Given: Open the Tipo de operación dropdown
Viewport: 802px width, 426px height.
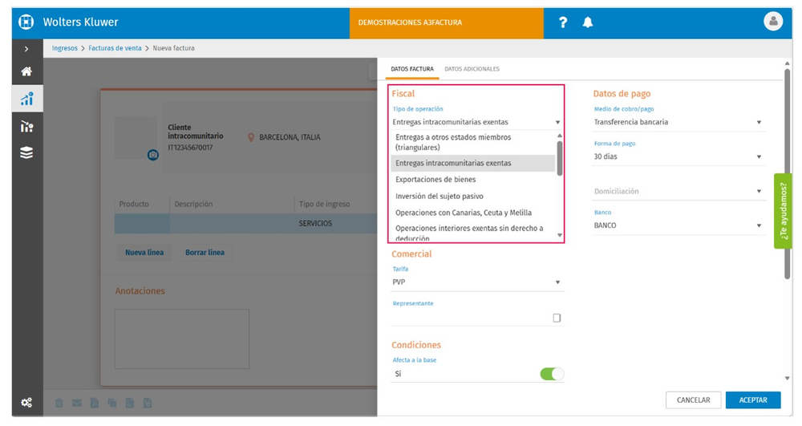Looking at the screenshot, I should pyautogui.click(x=476, y=122).
